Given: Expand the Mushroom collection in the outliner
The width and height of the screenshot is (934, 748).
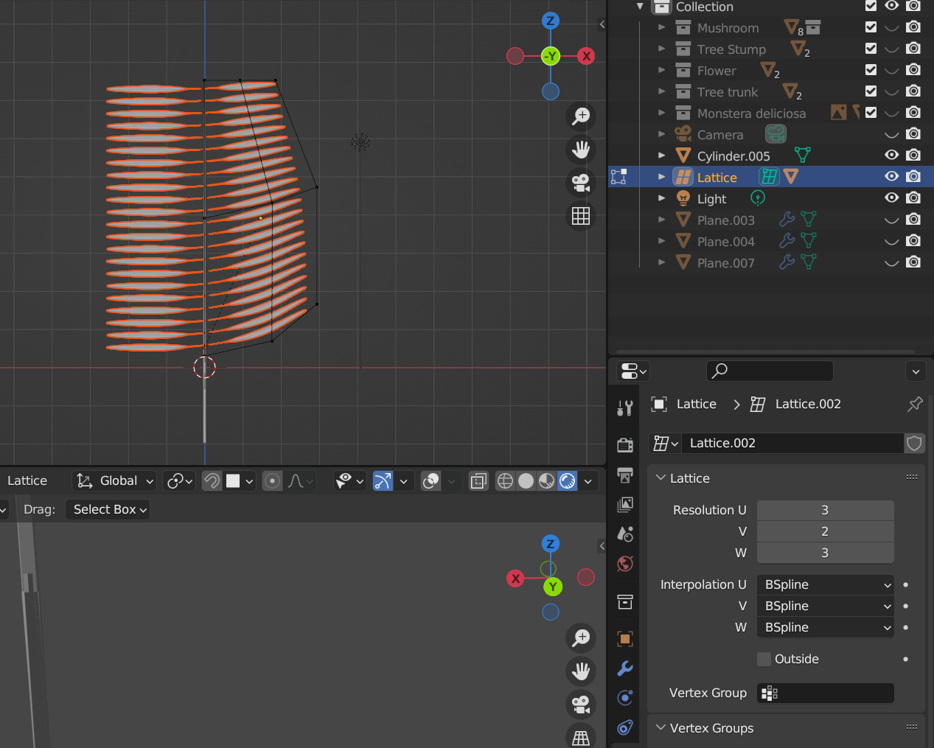Looking at the screenshot, I should coord(661,27).
